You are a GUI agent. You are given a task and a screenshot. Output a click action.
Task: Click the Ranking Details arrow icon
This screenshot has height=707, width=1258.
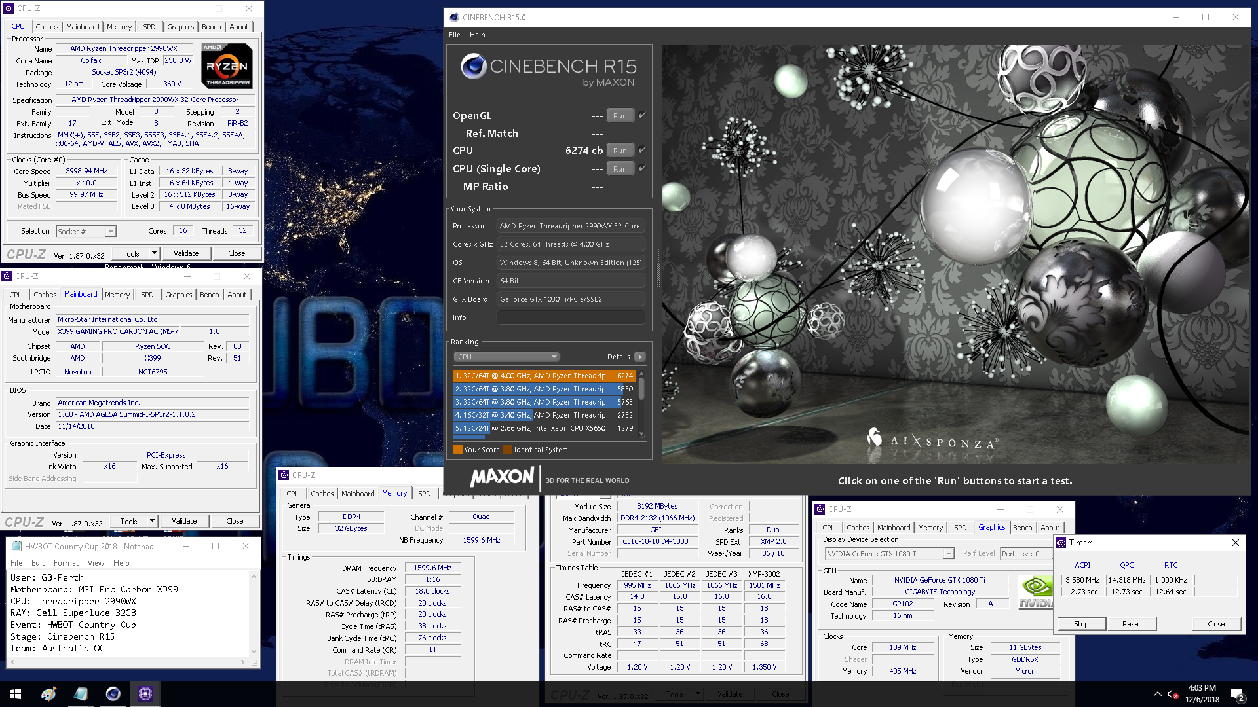point(640,357)
